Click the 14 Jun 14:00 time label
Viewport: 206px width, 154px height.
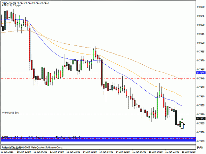click(x=106, y=152)
